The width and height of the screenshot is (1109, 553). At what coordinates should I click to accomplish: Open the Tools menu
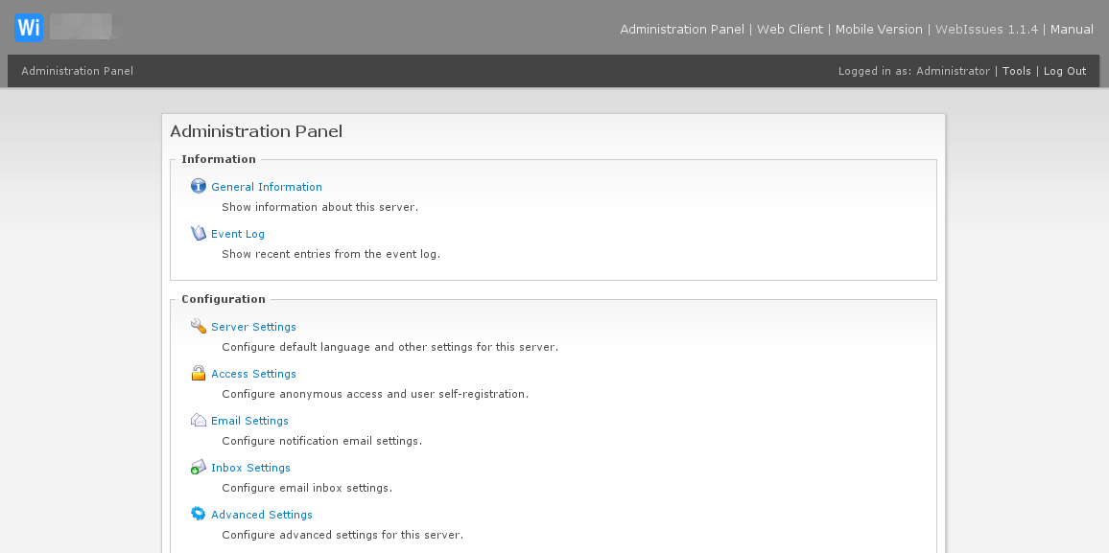point(1017,71)
